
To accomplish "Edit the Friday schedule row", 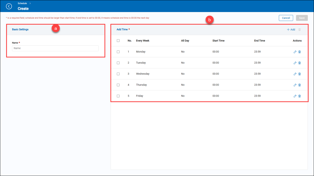I will [x=295, y=96].
